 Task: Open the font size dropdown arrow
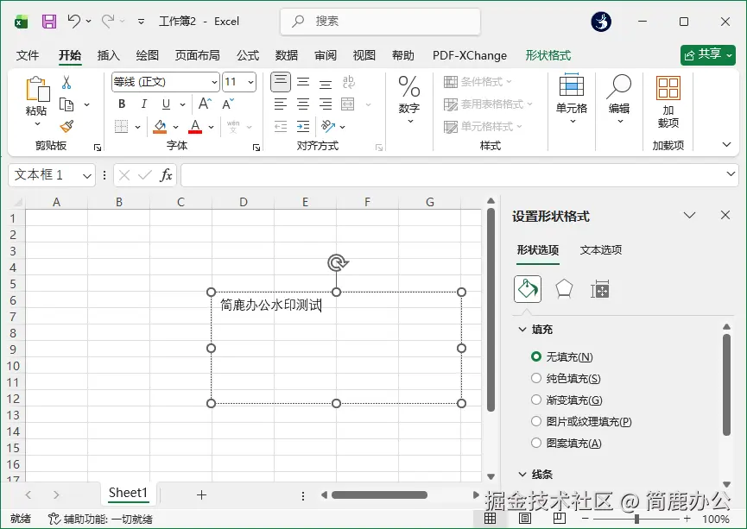tap(250, 81)
